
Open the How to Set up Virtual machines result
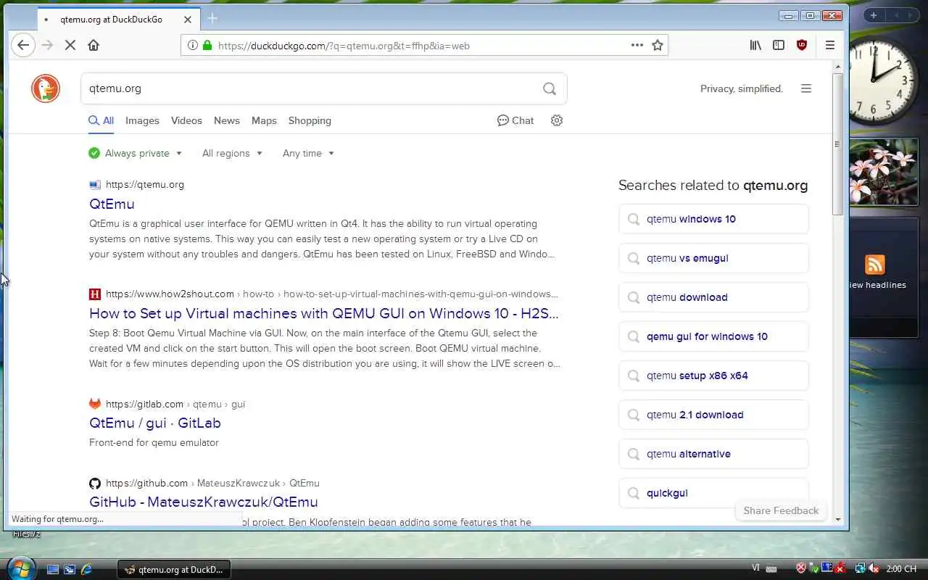324,313
